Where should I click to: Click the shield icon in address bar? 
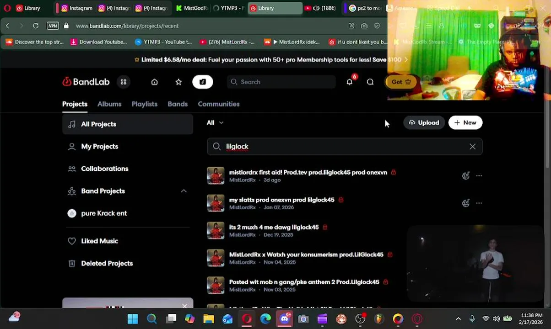(x=377, y=26)
